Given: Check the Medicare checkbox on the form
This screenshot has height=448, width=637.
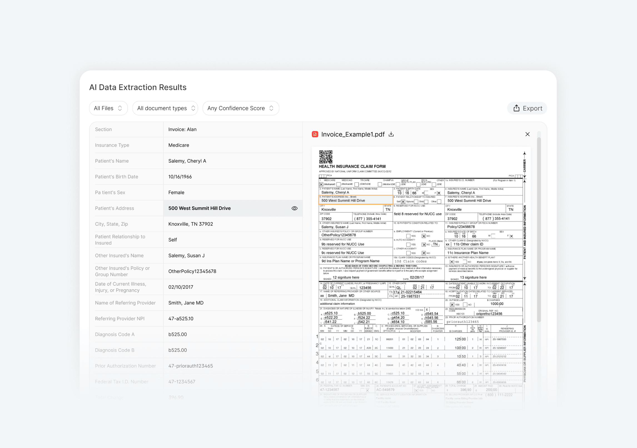Looking at the screenshot, I should 321,184.
